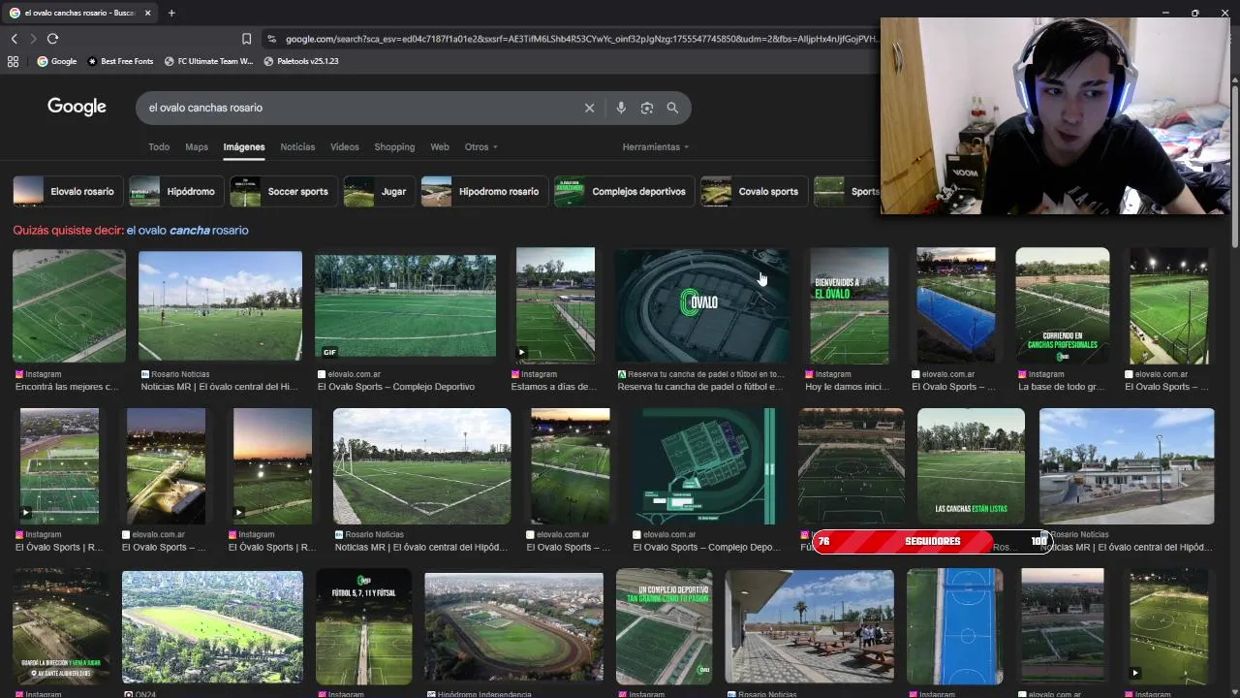
Task: Open the Google bookmark
Action: tap(56, 61)
